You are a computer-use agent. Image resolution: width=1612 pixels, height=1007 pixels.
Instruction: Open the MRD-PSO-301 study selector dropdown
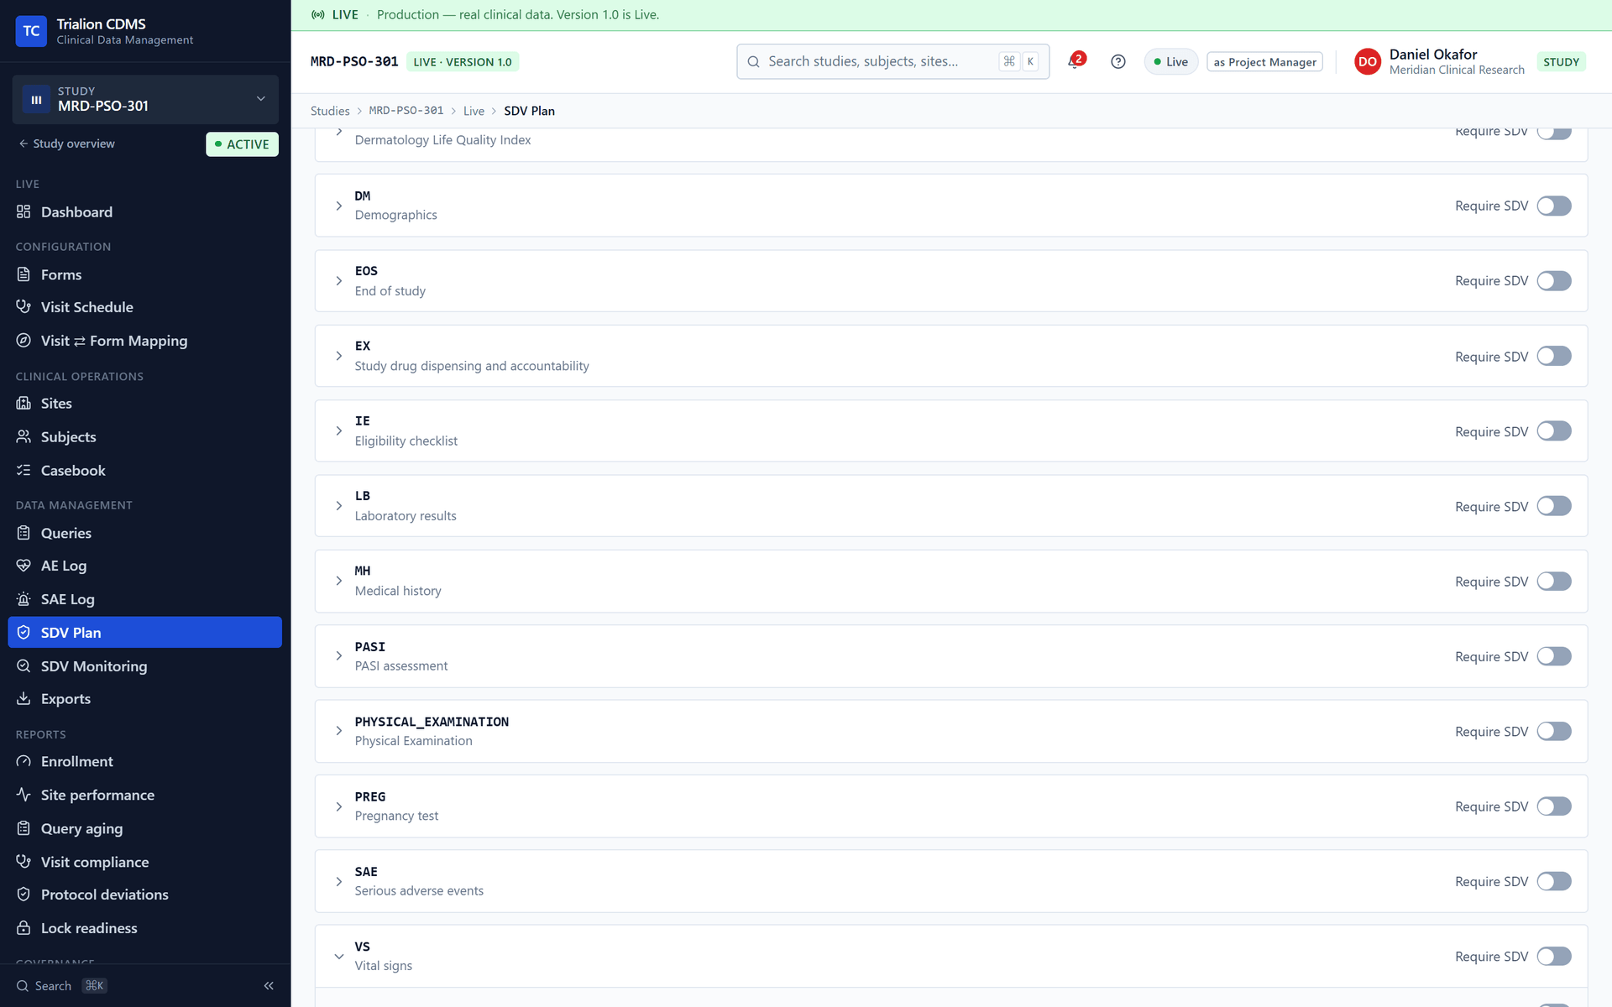pos(145,99)
